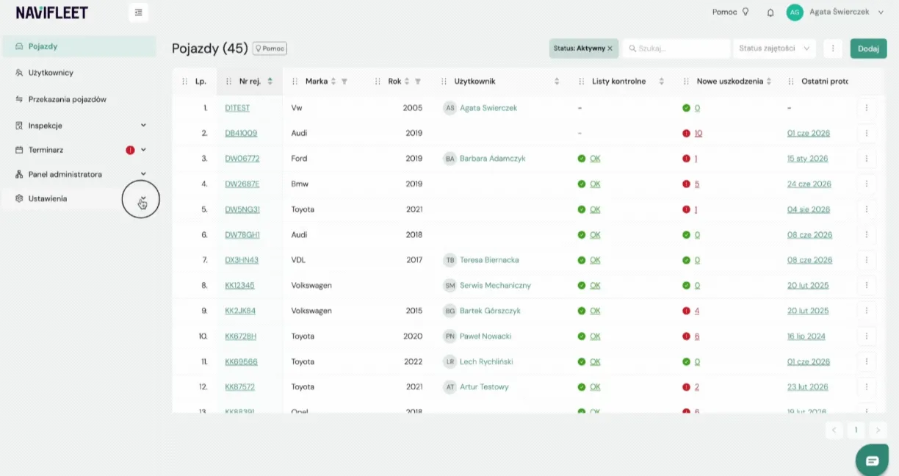899x476 pixels.
Task: Sort table by Nr rej. column
Action: pyautogui.click(x=270, y=82)
